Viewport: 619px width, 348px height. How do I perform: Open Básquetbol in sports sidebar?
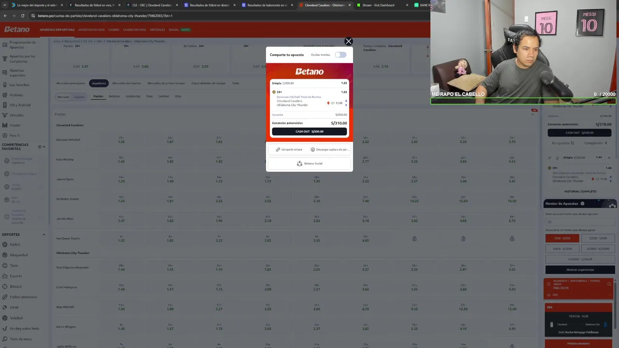pos(19,255)
